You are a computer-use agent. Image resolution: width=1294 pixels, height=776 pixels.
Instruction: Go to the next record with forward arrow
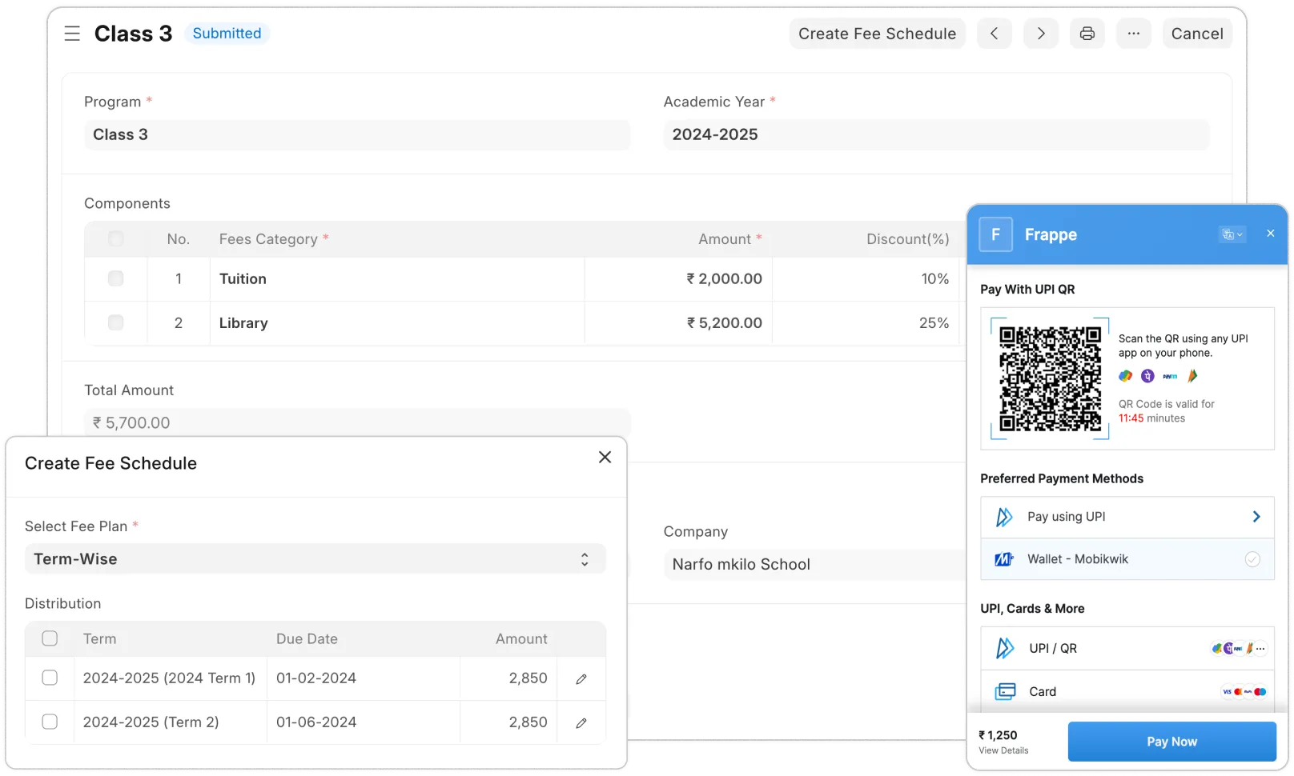click(x=1041, y=33)
